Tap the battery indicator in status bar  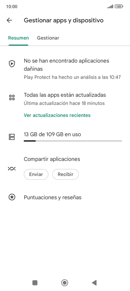[119, 6]
